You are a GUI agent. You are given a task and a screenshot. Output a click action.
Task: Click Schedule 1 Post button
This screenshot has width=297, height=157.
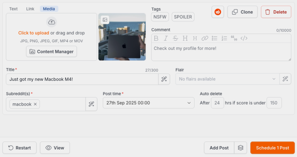272,148
